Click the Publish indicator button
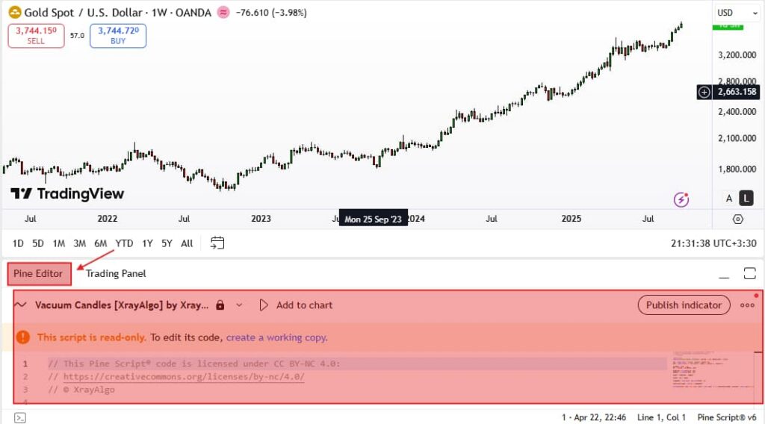 [684, 305]
